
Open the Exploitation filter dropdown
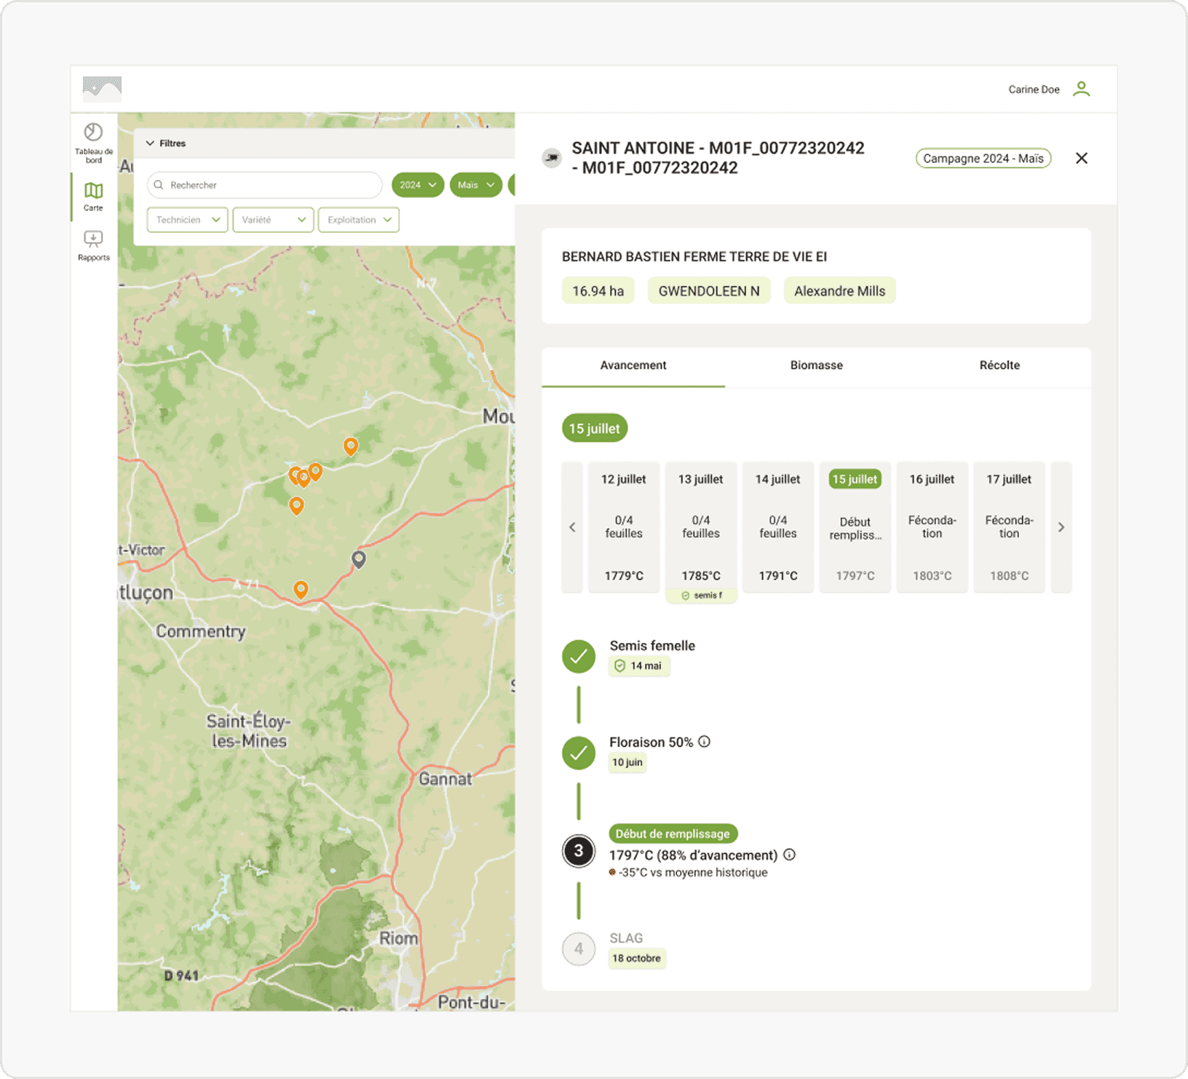click(359, 220)
